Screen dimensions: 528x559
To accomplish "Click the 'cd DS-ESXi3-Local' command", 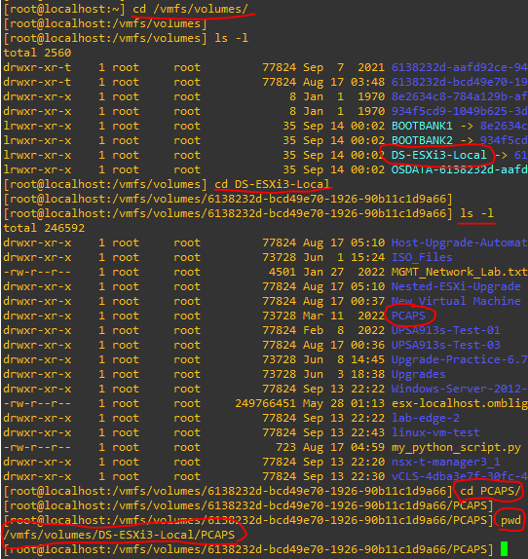I will tap(272, 184).
